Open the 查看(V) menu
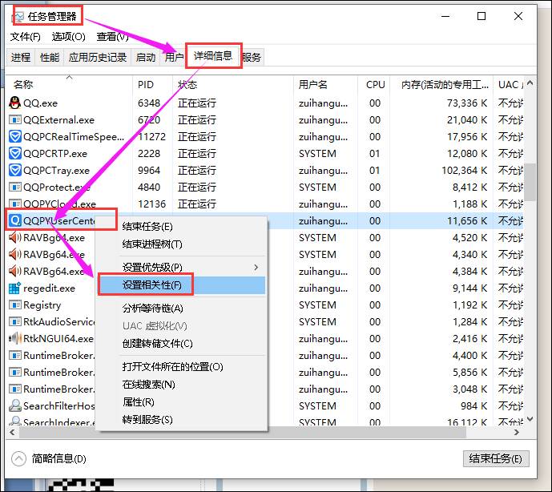 pos(112,37)
